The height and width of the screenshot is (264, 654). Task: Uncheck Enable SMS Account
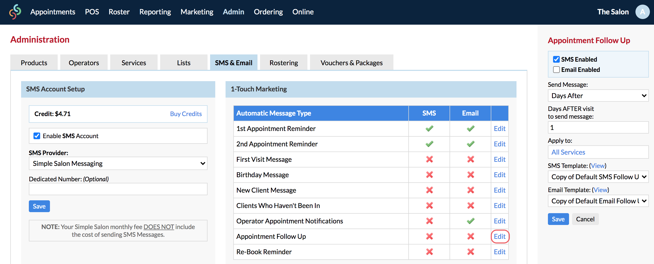click(x=37, y=136)
